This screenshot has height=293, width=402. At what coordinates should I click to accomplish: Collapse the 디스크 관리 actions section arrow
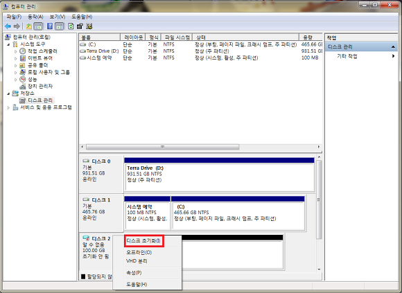click(393, 47)
